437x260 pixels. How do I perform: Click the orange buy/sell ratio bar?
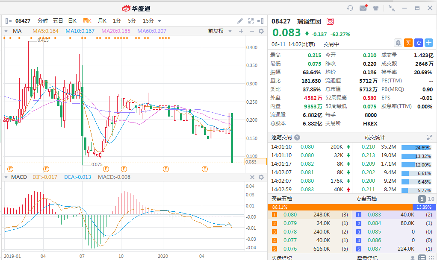pyautogui.click(x=340, y=207)
